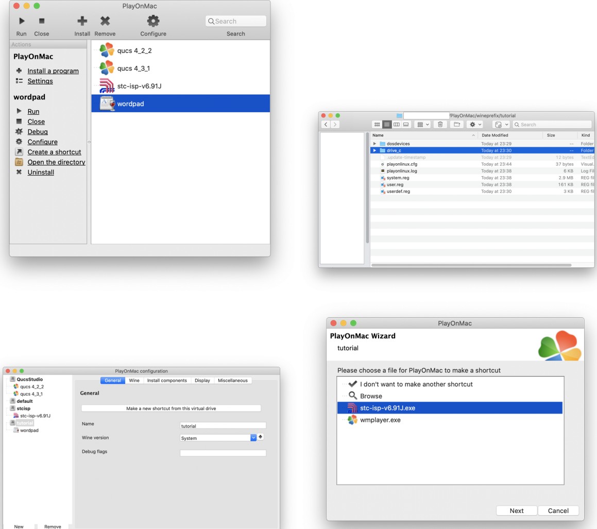Click the Debug link in sidebar

(x=38, y=132)
